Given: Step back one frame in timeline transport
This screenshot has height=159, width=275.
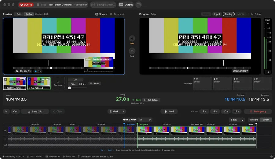Looking at the screenshot, I should [x=124, y=120].
